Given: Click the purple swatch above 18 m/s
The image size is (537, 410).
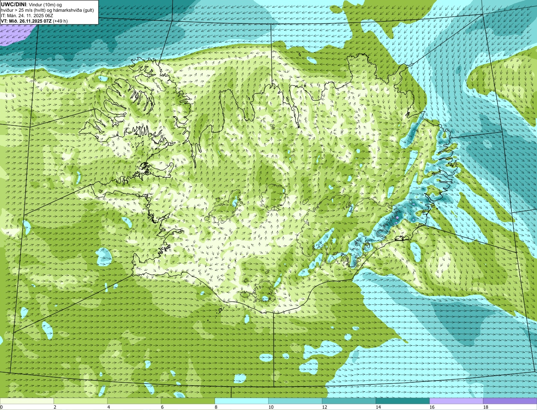Looking at the screenshot, I should click(510, 401).
